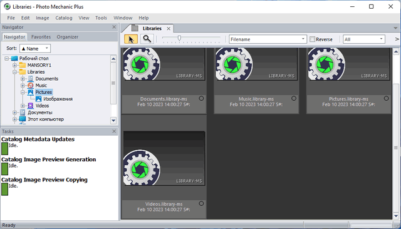Open the tab list arrow at right
The height and width of the screenshot is (229, 401).
tap(395, 28)
